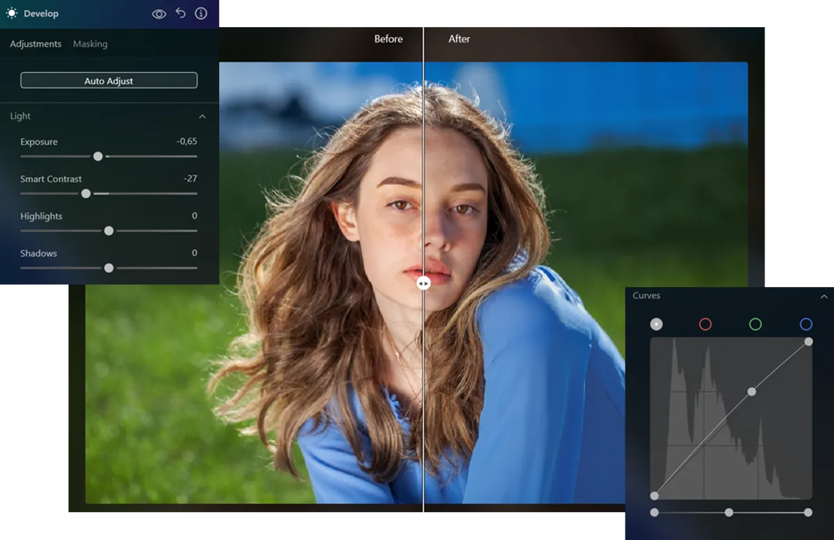Click the After label above the image
Screen dimensions: 834x540
point(459,39)
